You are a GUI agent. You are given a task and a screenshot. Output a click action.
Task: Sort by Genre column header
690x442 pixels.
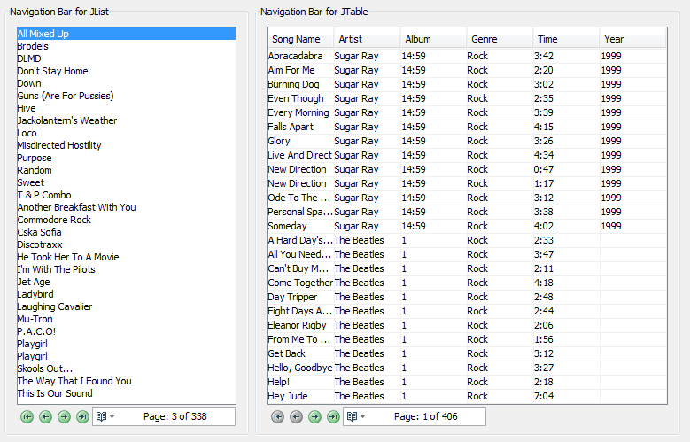(500, 39)
